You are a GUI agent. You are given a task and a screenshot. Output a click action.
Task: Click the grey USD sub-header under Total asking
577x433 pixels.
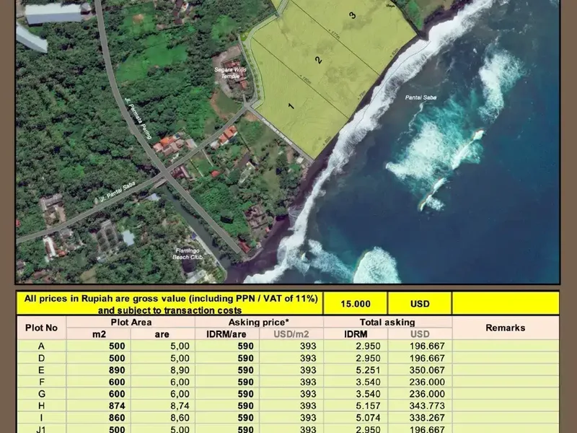click(x=420, y=334)
